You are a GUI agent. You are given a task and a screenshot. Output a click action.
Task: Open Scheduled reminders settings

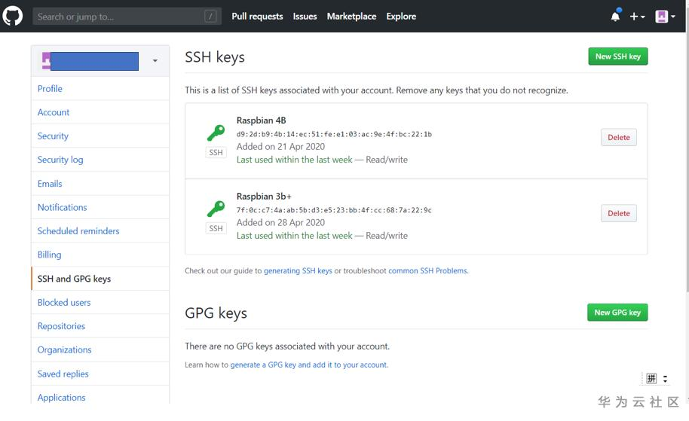tap(78, 231)
